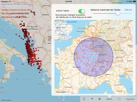Screen dimensions: 137x102
Task: Open réglages settings
Action: tap(130, 99)
